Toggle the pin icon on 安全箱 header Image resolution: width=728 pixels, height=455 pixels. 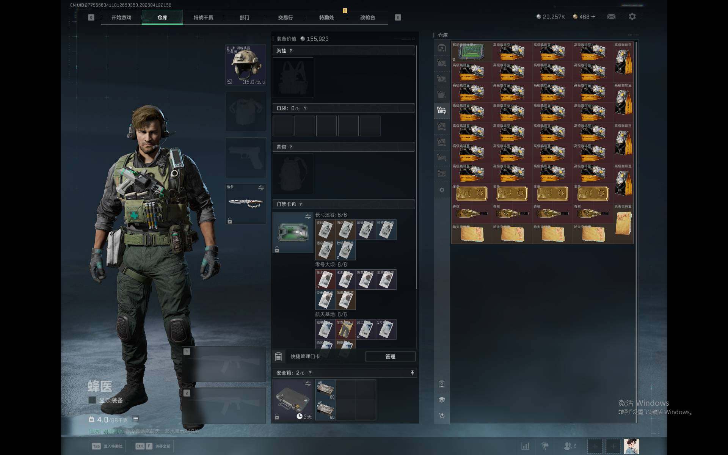(412, 373)
